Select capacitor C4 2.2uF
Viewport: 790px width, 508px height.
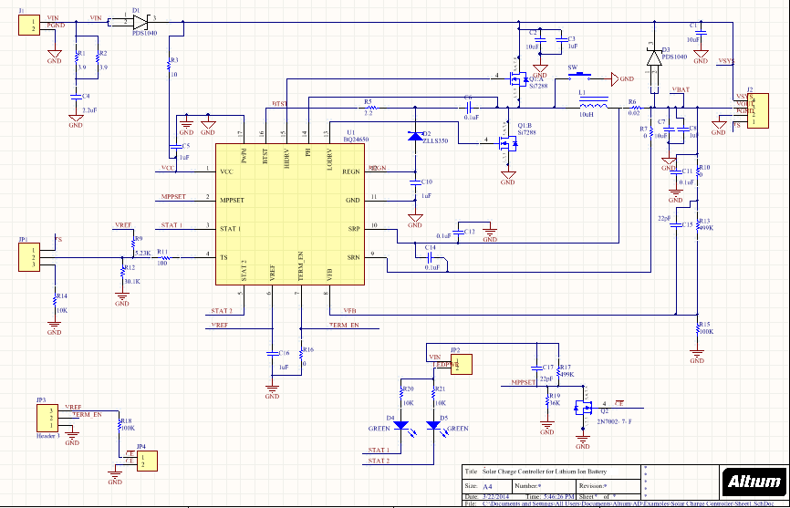click(76, 96)
